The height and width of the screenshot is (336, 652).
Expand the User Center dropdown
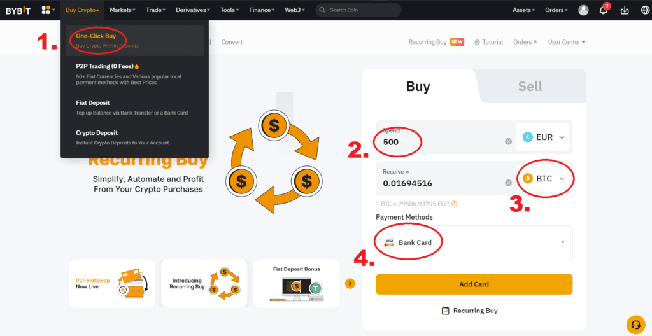click(x=566, y=42)
